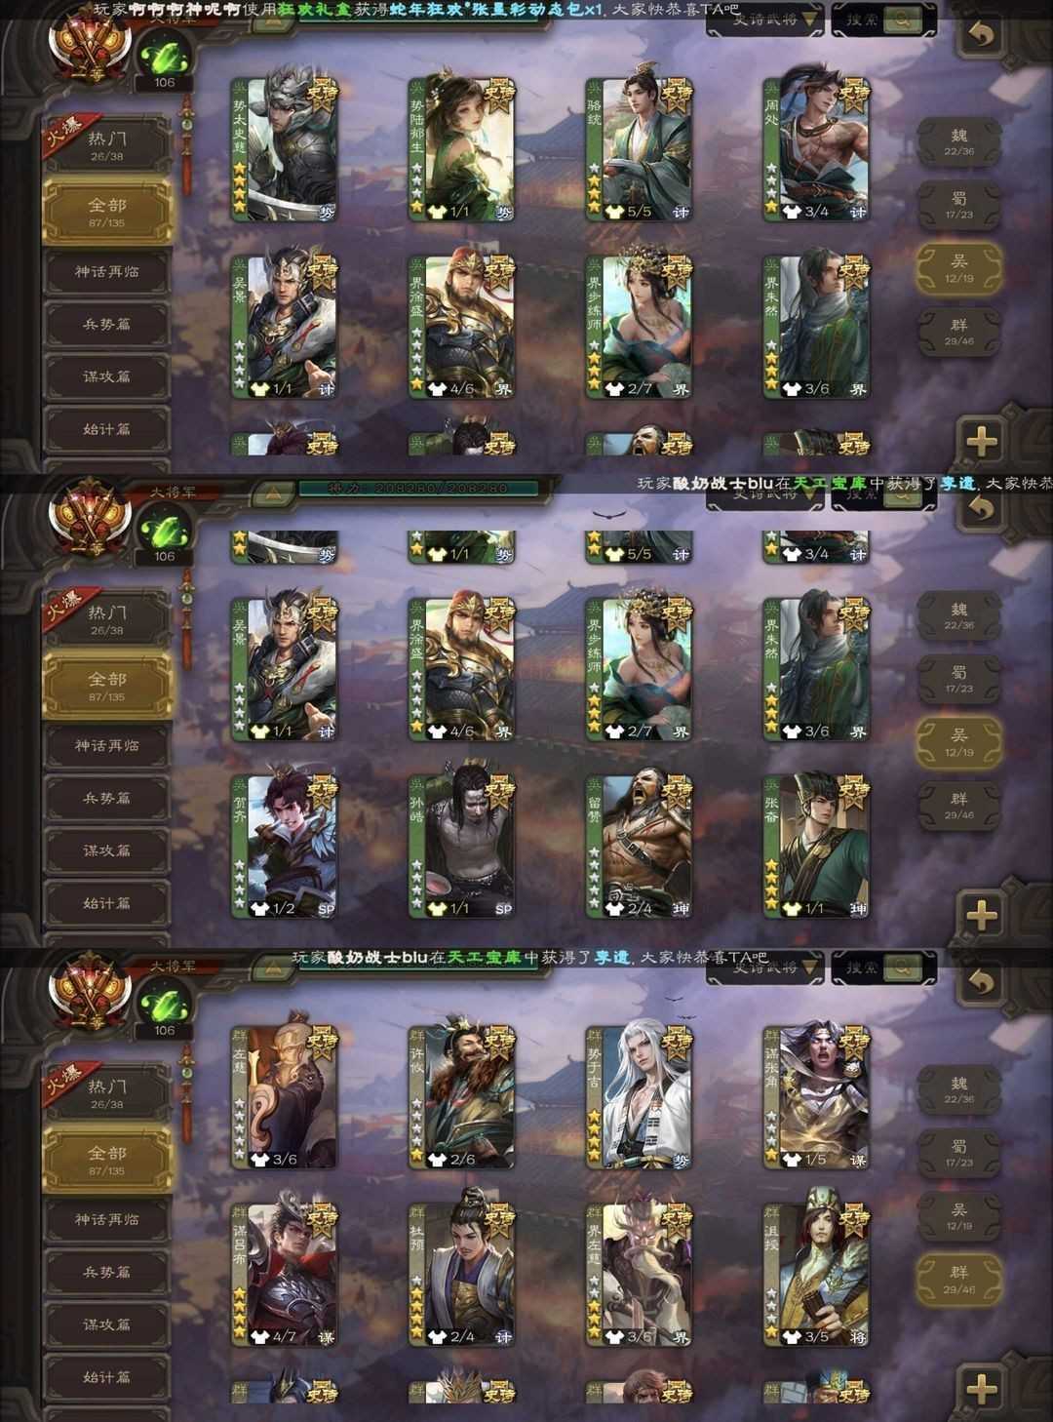This screenshot has height=1422, width=1053.
Task: Tap the 将 badge on 沮授's card
Action: coord(858,1337)
